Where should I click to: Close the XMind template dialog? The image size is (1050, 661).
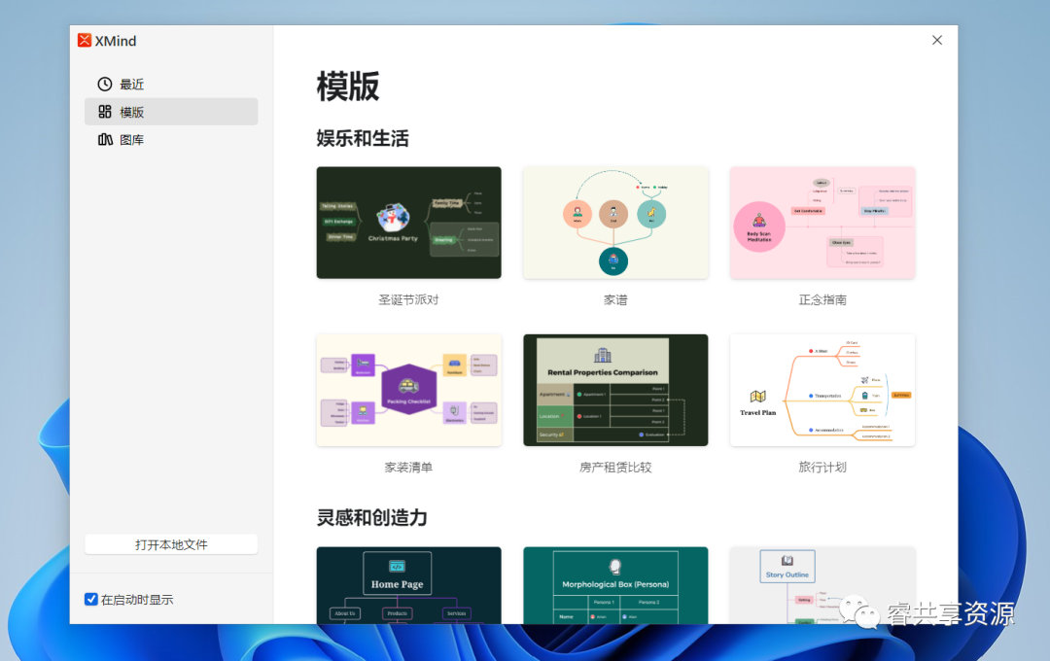[x=937, y=40]
